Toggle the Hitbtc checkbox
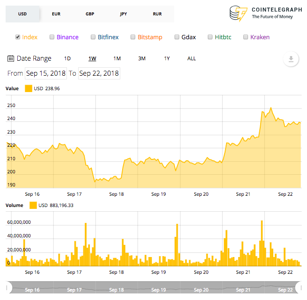The image size is (307, 300). pos(210,37)
